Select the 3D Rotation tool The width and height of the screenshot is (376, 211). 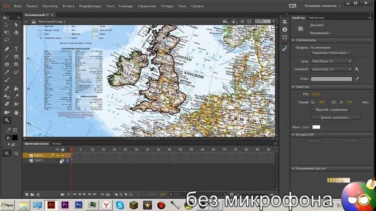pyautogui.click(x=16, y=32)
